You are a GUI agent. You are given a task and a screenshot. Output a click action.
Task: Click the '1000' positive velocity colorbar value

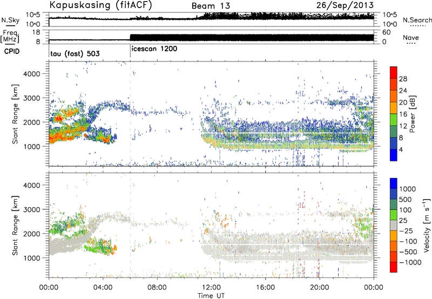click(408, 189)
